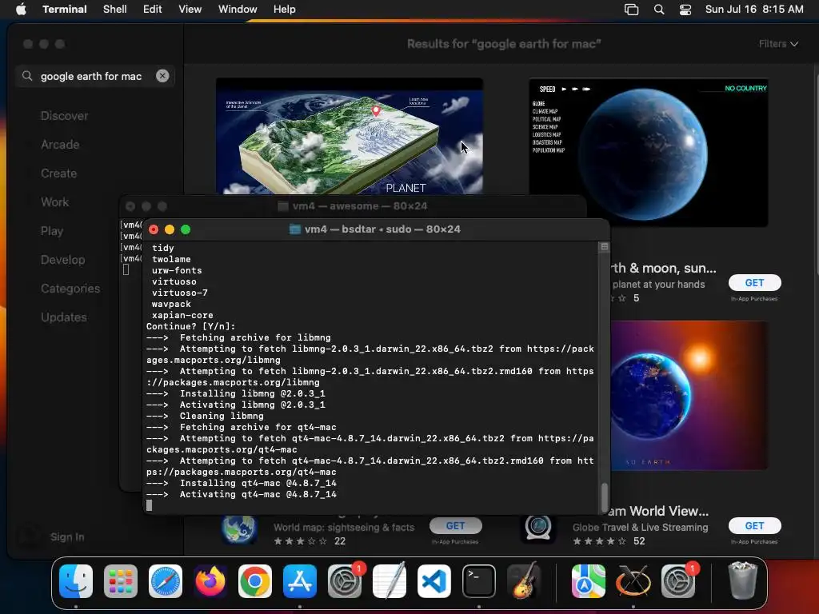Click the 'Cleaning libmng' terminal line

click(205, 416)
